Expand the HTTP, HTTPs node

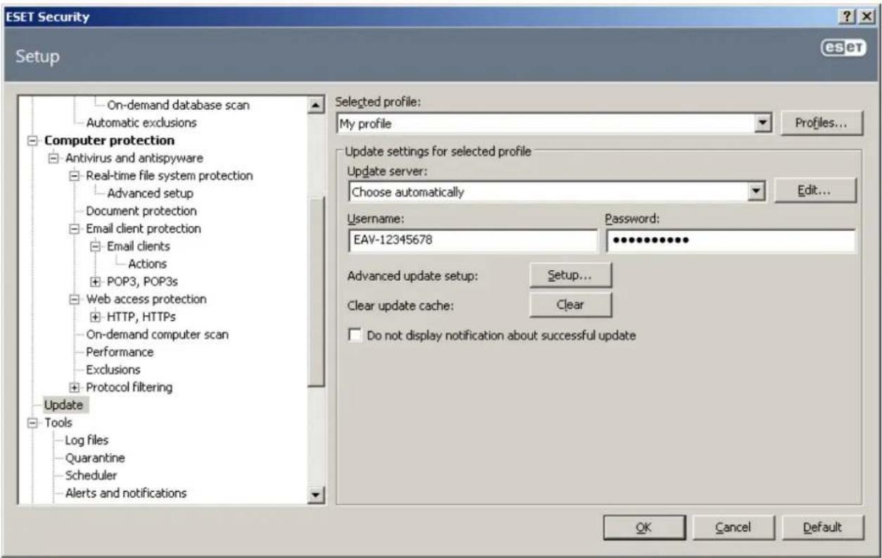(95, 317)
